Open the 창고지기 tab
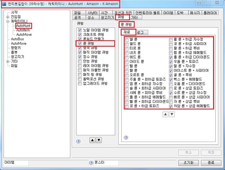Viewport: 225px width, 170px height. pyautogui.click(x=107, y=17)
